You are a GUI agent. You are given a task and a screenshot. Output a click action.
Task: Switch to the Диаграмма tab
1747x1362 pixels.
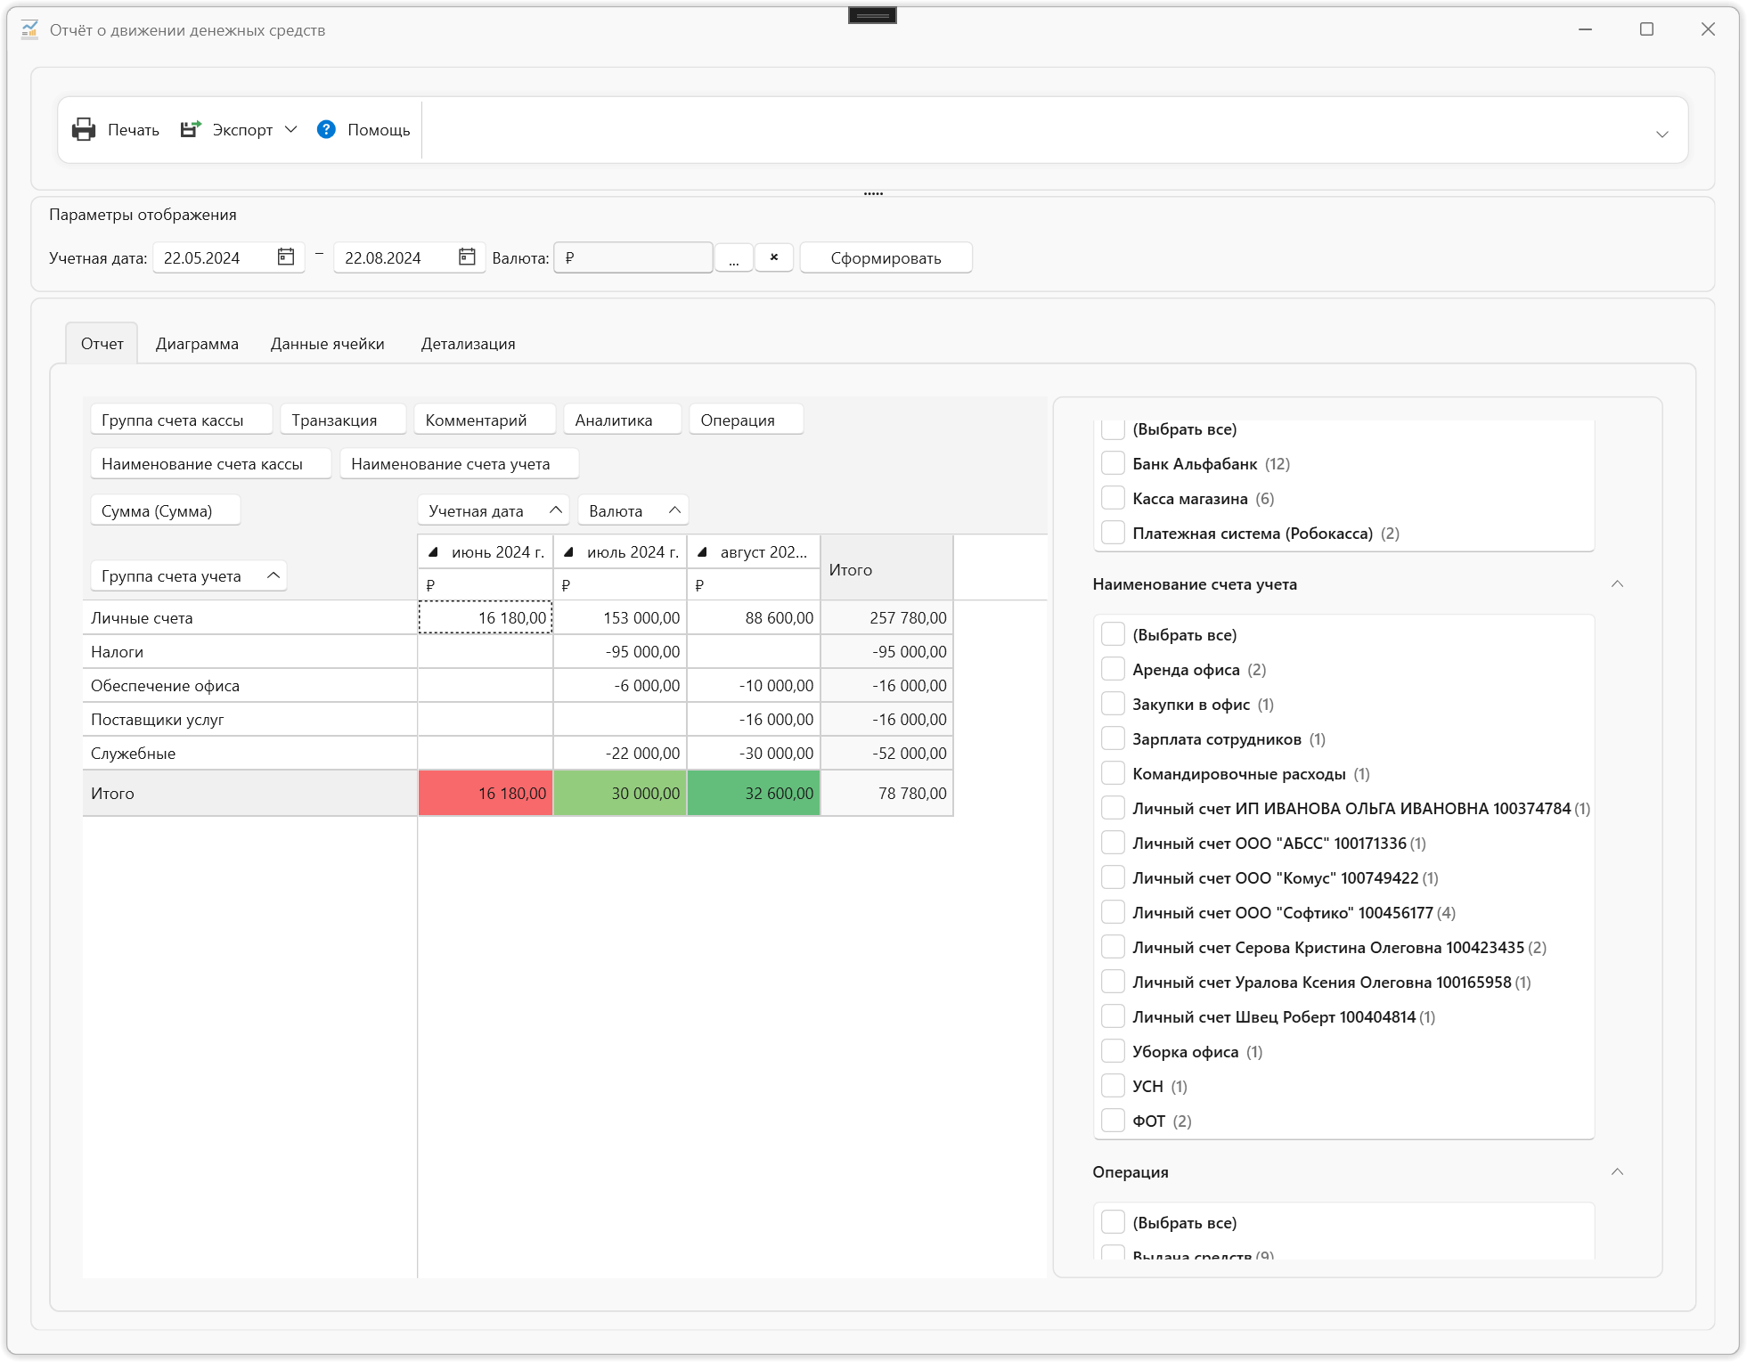click(x=197, y=344)
